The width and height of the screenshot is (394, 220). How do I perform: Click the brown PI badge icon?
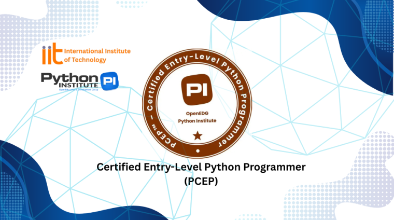(x=197, y=90)
